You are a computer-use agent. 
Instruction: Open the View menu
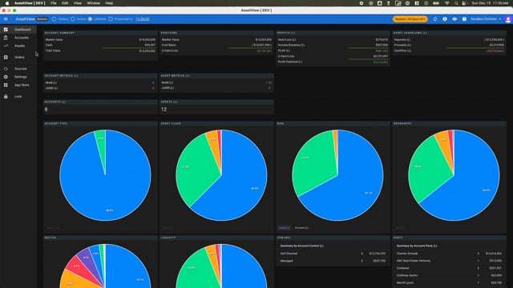tap(78, 3)
